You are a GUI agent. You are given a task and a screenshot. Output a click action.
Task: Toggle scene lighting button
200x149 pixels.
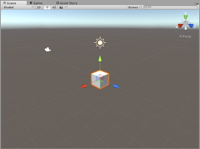pyautogui.click(x=47, y=7)
